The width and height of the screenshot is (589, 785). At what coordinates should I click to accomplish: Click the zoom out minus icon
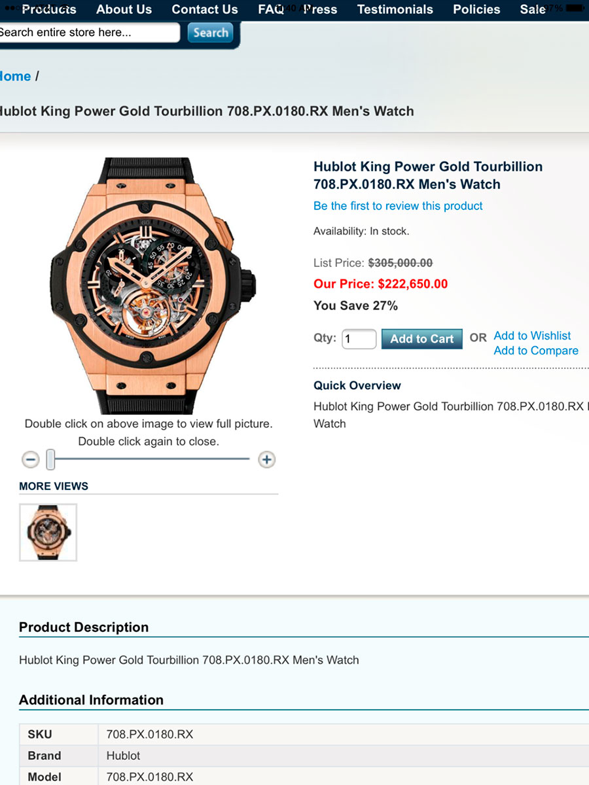(x=31, y=460)
